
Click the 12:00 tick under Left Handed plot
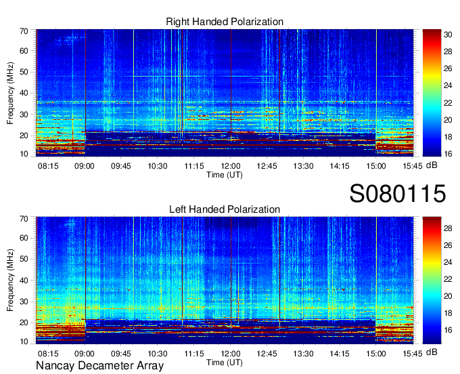pyautogui.click(x=231, y=354)
